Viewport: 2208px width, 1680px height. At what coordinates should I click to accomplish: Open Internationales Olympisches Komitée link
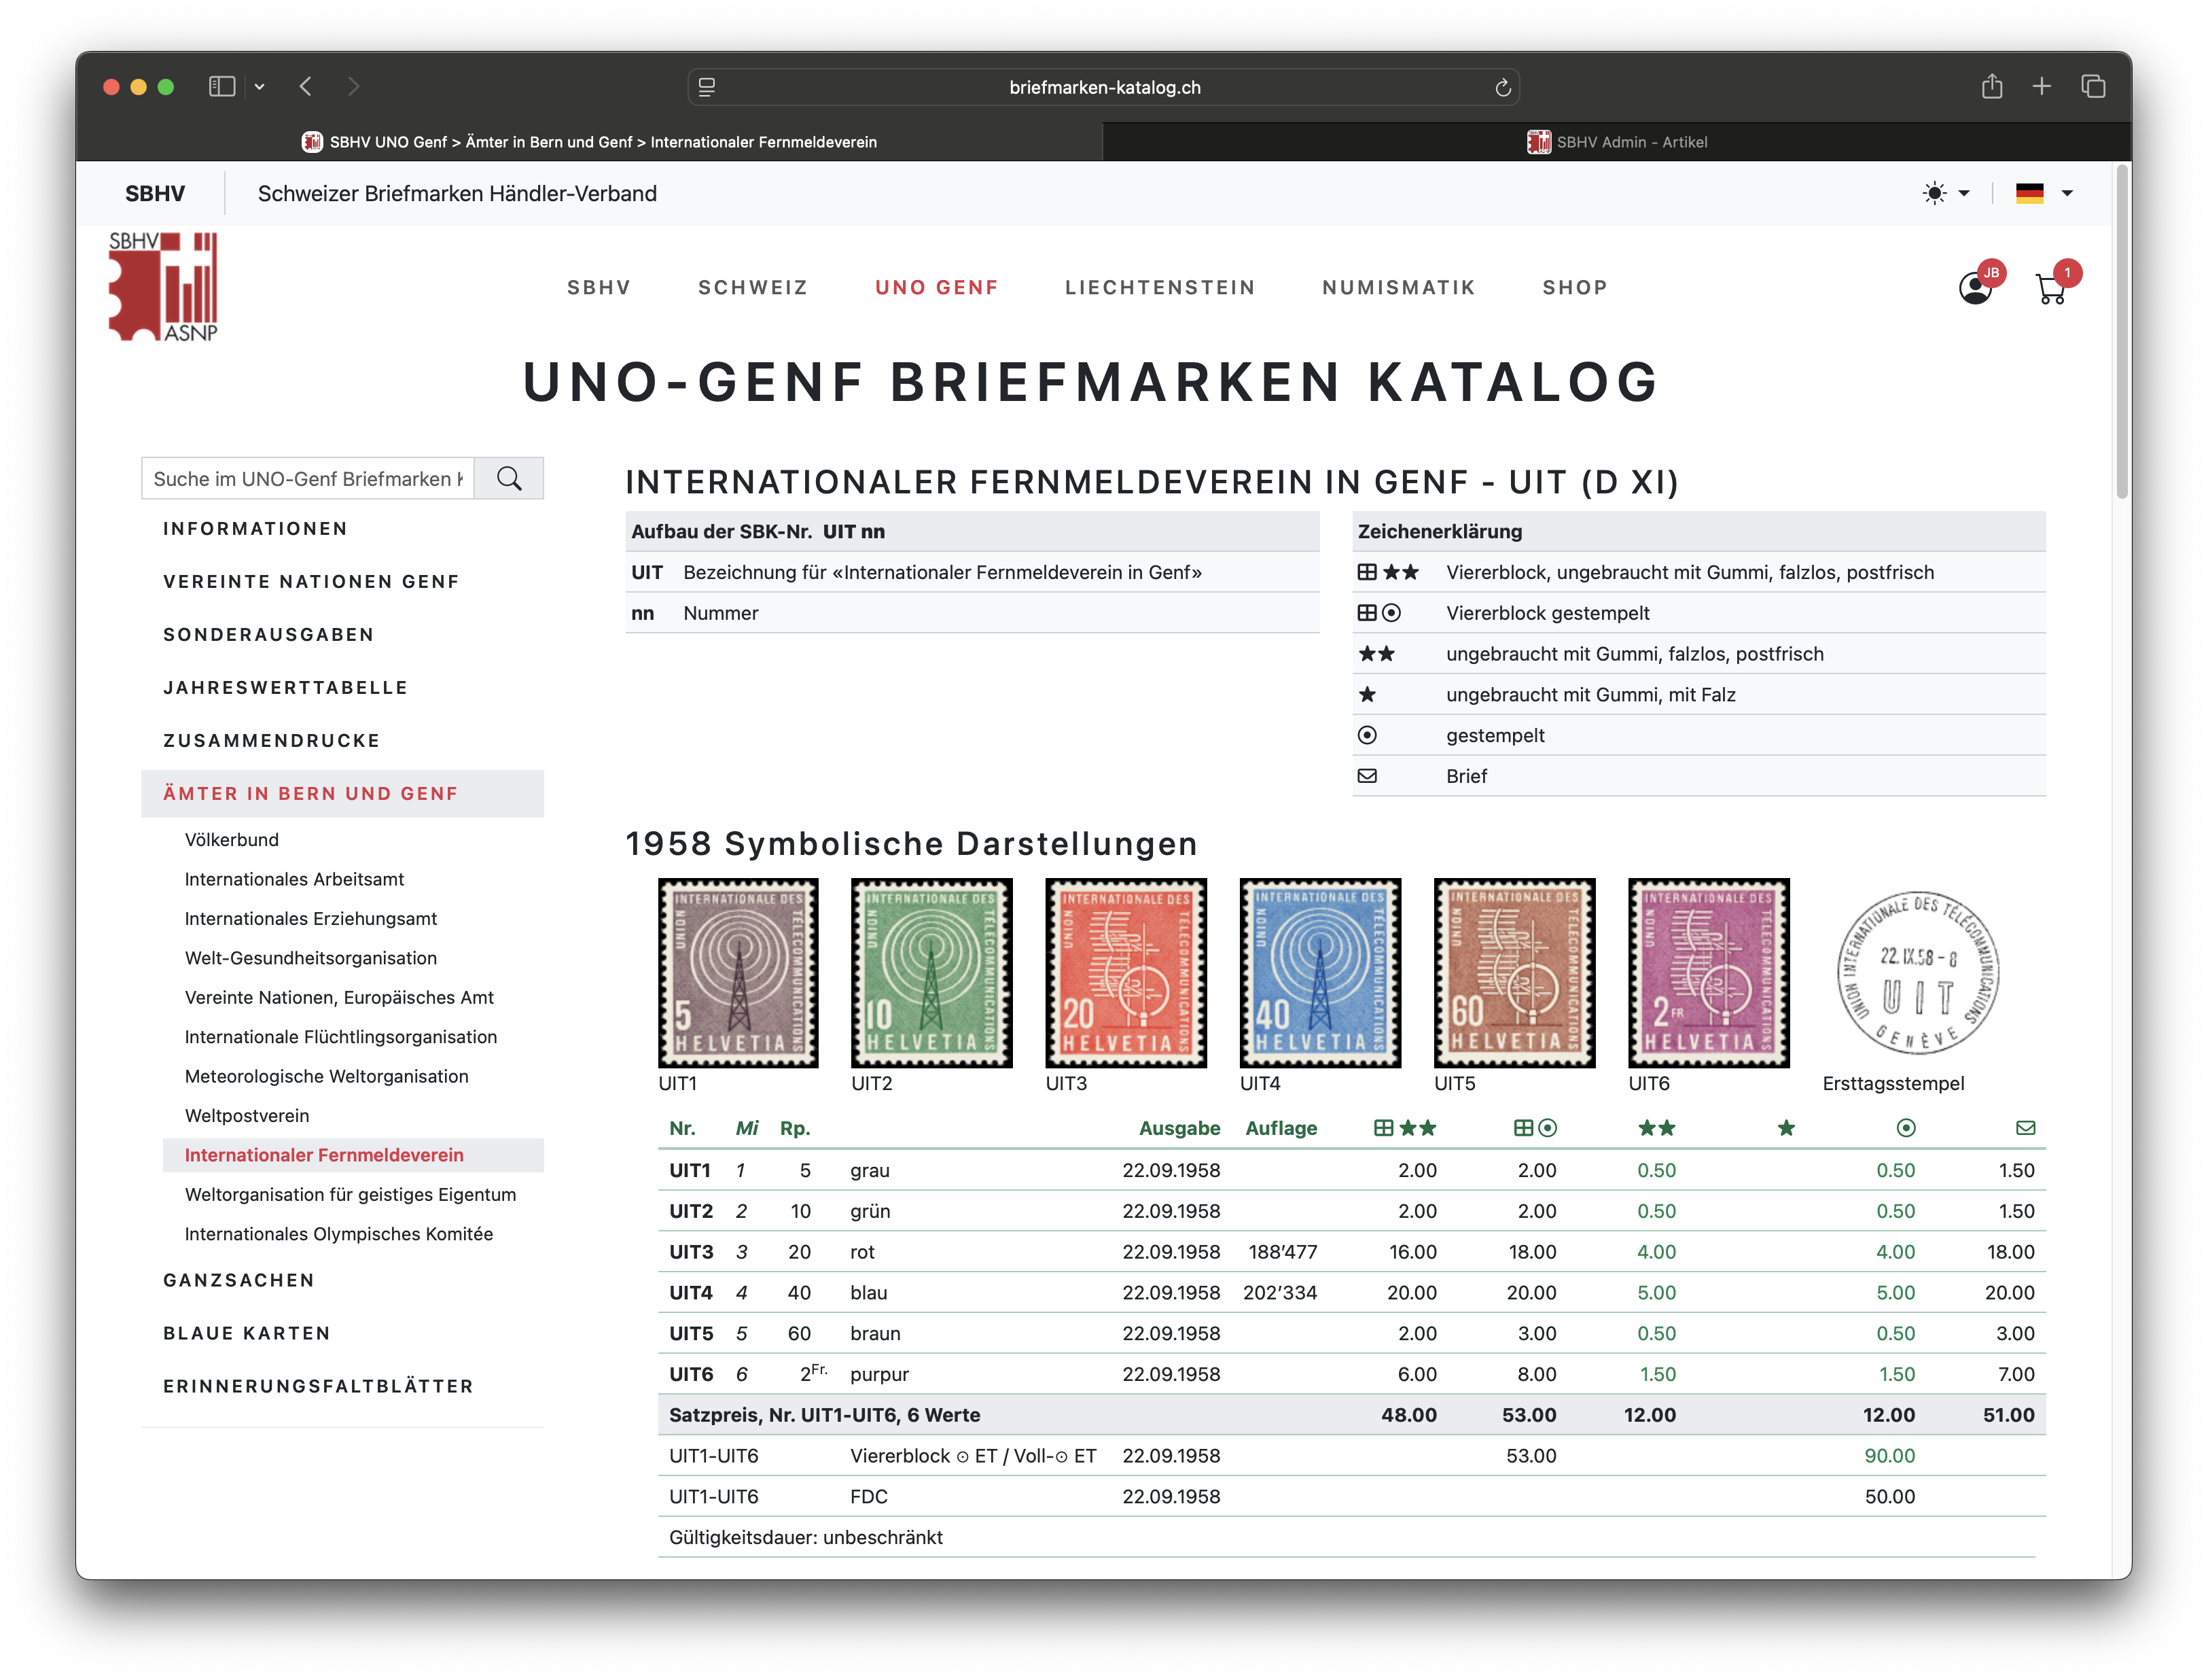[x=339, y=1234]
